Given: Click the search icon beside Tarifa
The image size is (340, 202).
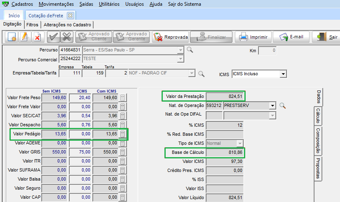Looking at the screenshot, I should pyautogui.click(x=202, y=74).
